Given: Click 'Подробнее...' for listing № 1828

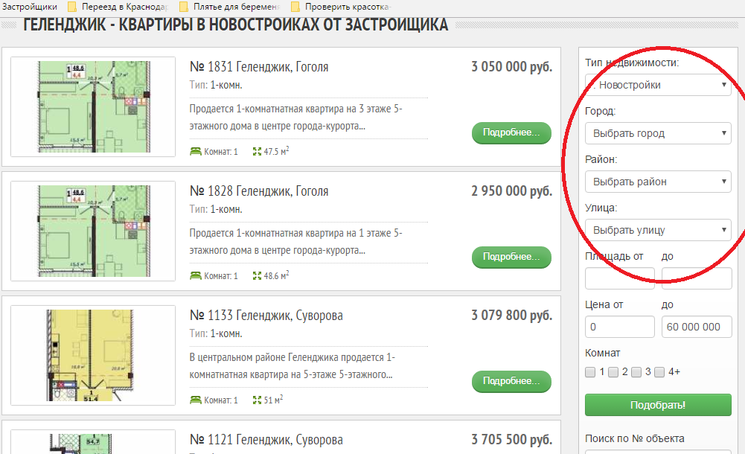Looking at the screenshot, I should point(511,257).
